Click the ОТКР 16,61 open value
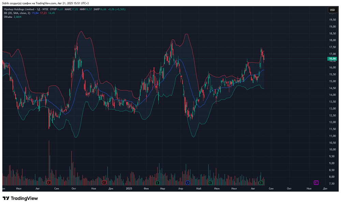Image resolution: width=341 pixels, height=205 pixels. tap(57, 9)
